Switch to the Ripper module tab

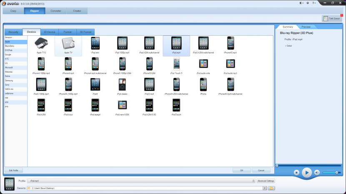coord(35,11)
